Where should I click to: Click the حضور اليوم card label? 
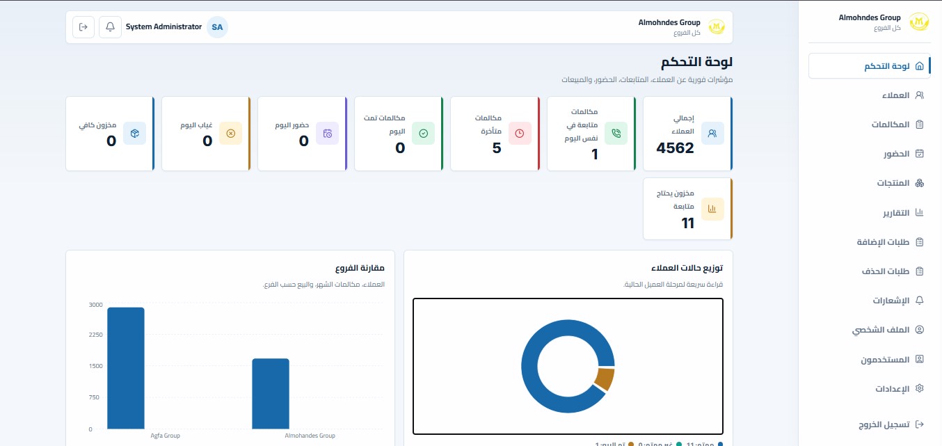(292, 125)
